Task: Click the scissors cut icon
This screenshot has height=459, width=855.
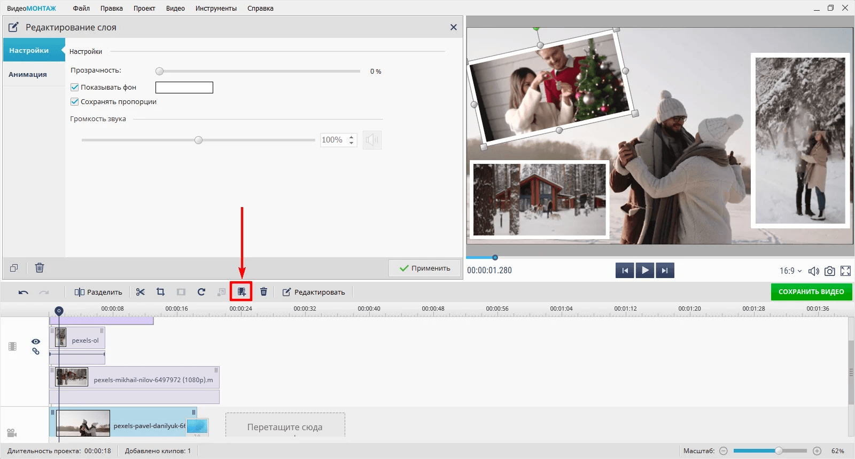Action: pos(141,292)
